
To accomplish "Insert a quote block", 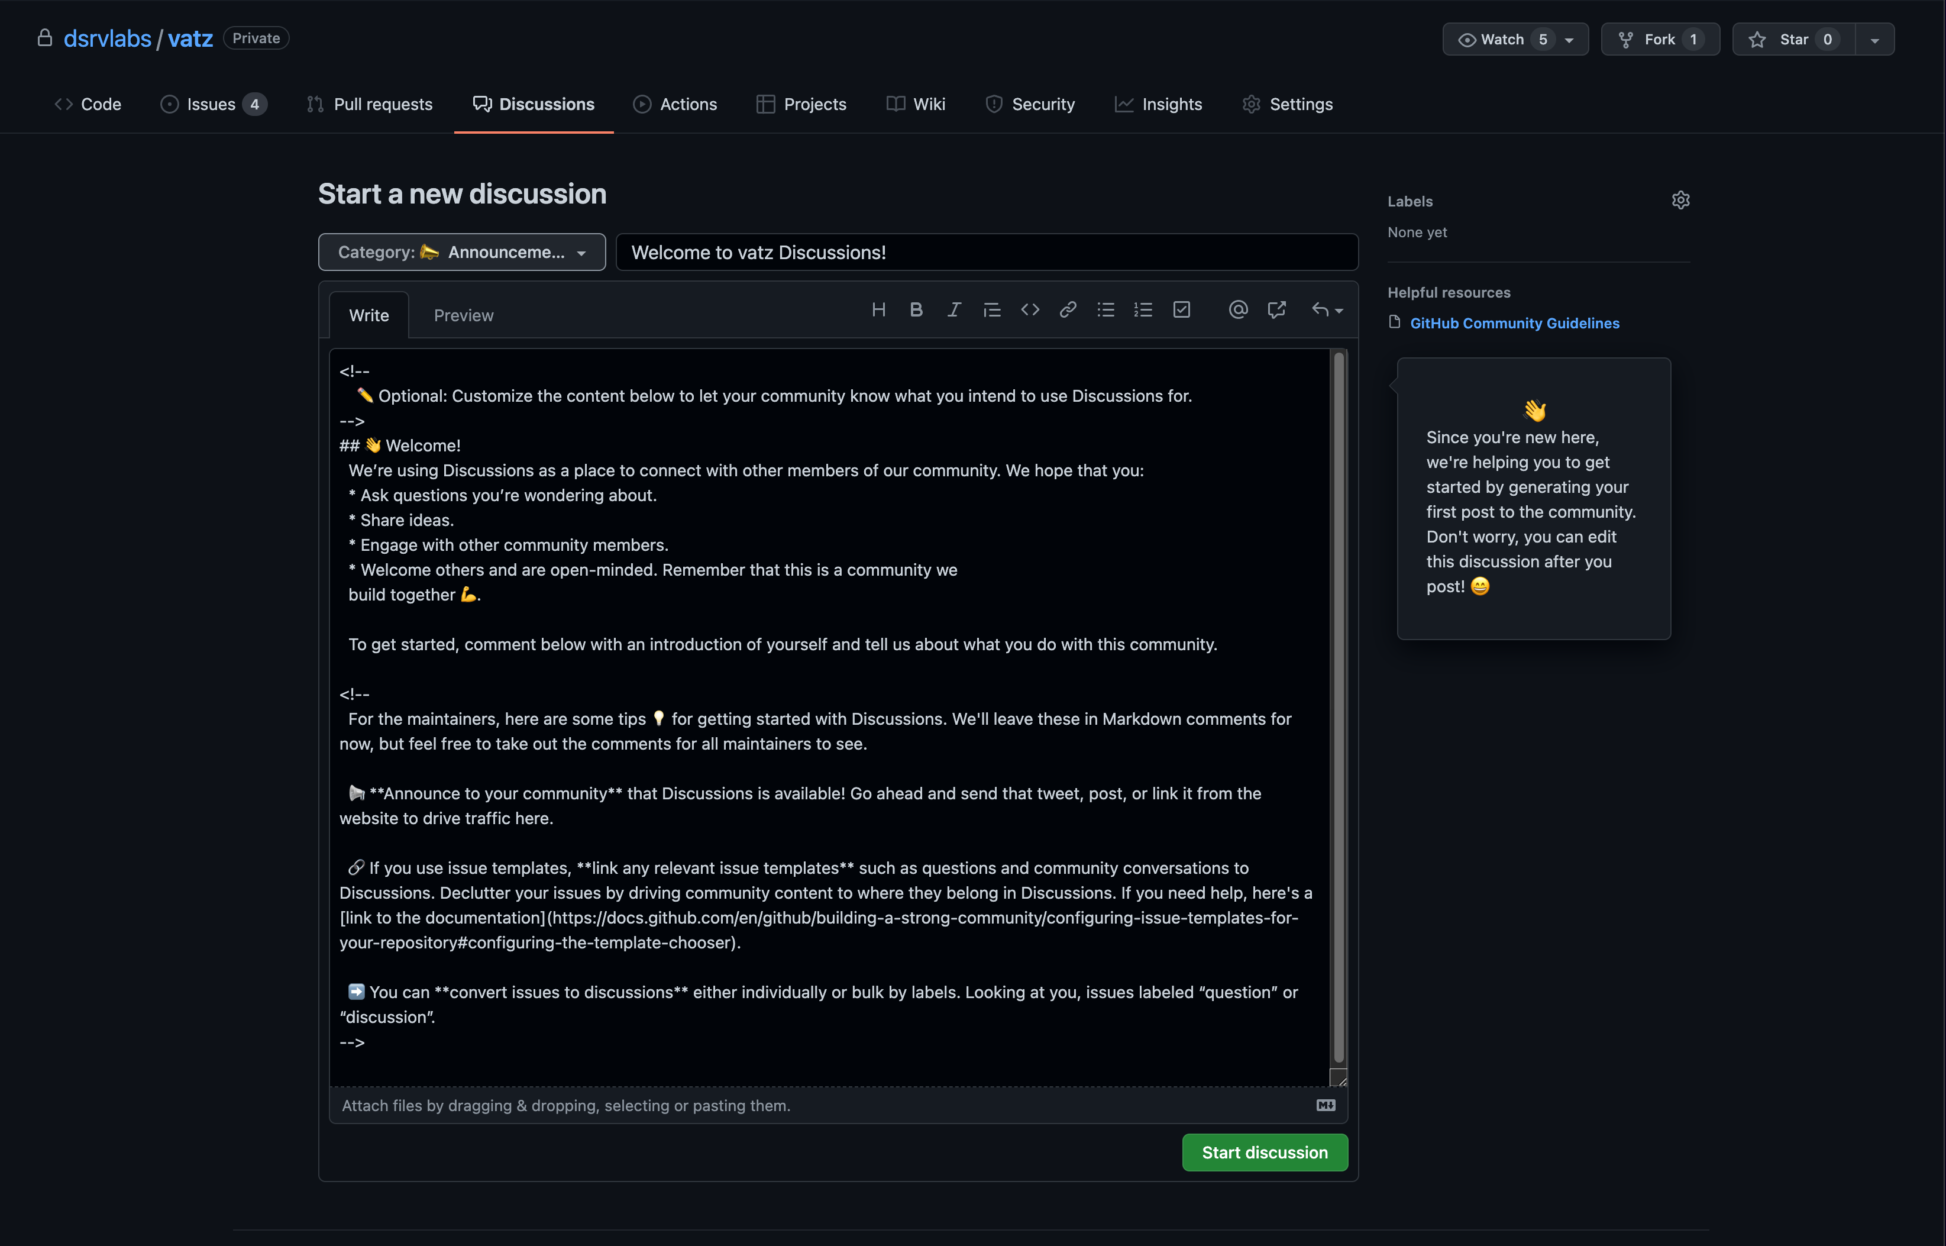I will click(991, 309).
